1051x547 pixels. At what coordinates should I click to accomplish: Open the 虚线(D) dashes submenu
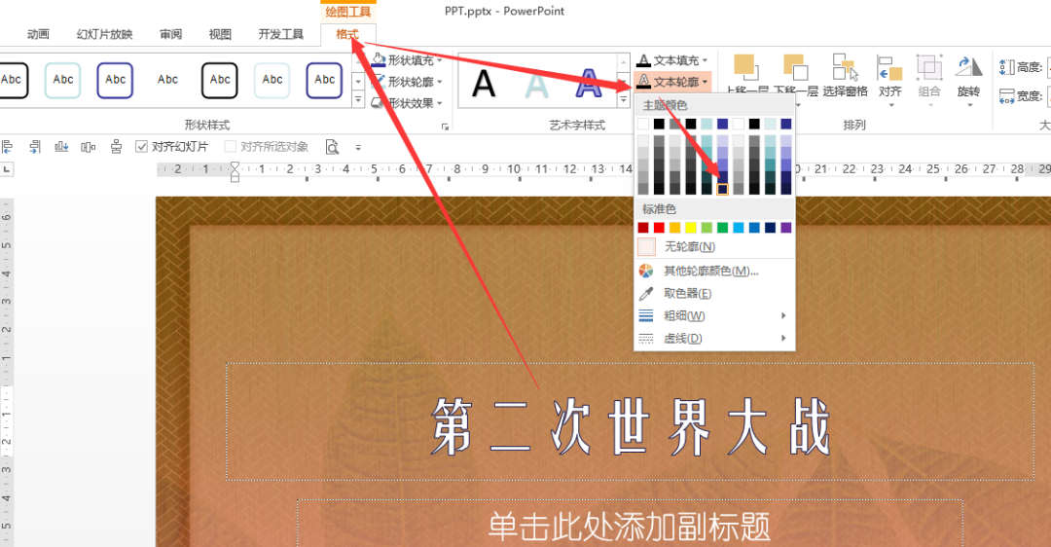(714, 339)
